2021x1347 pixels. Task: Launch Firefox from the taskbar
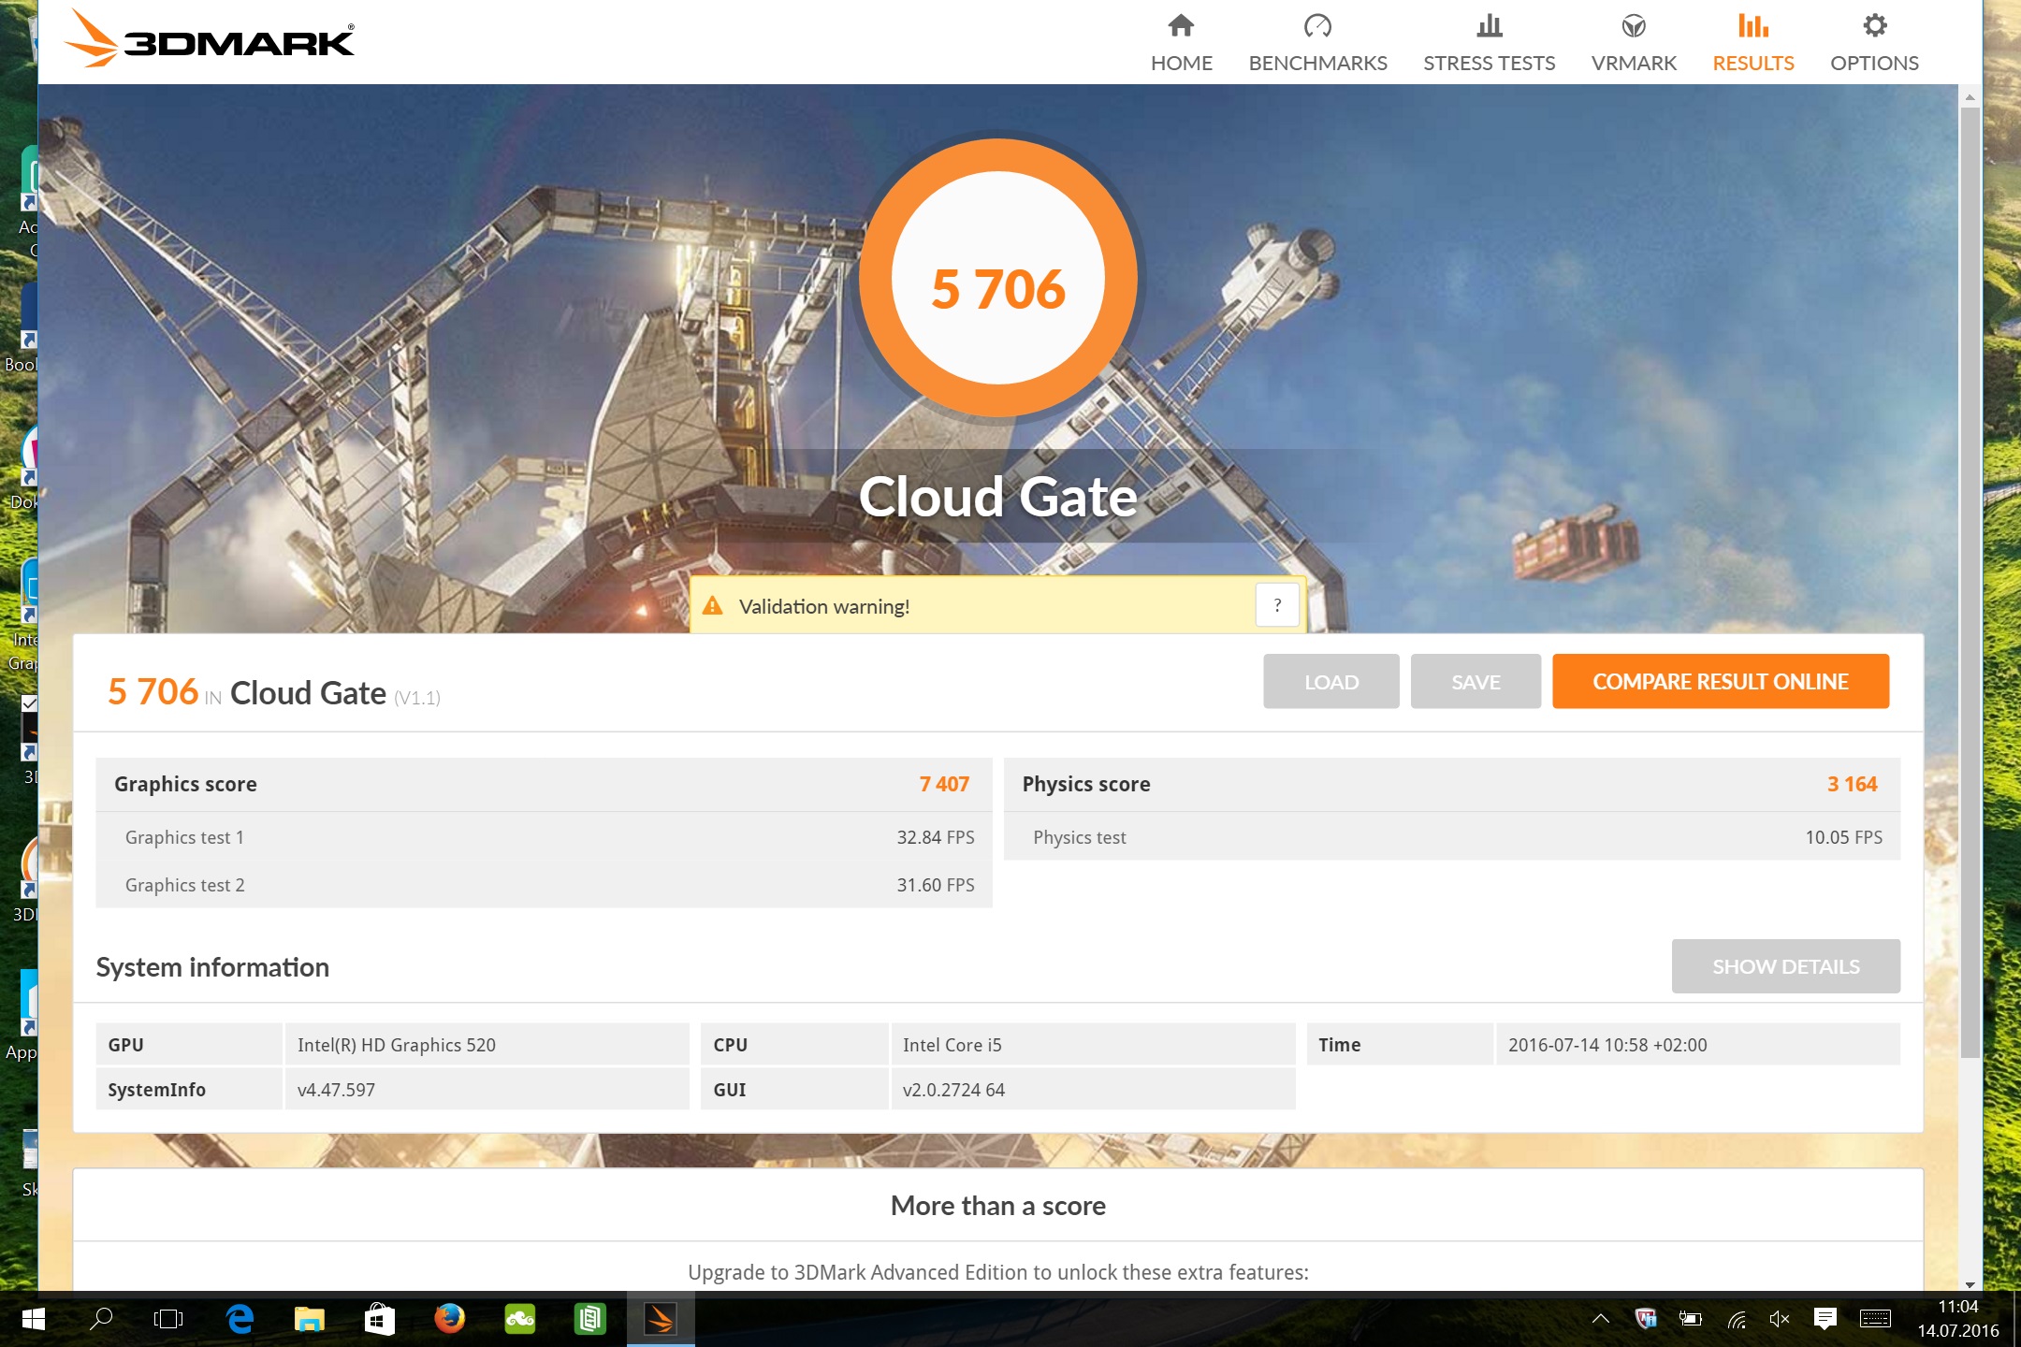449,1319
